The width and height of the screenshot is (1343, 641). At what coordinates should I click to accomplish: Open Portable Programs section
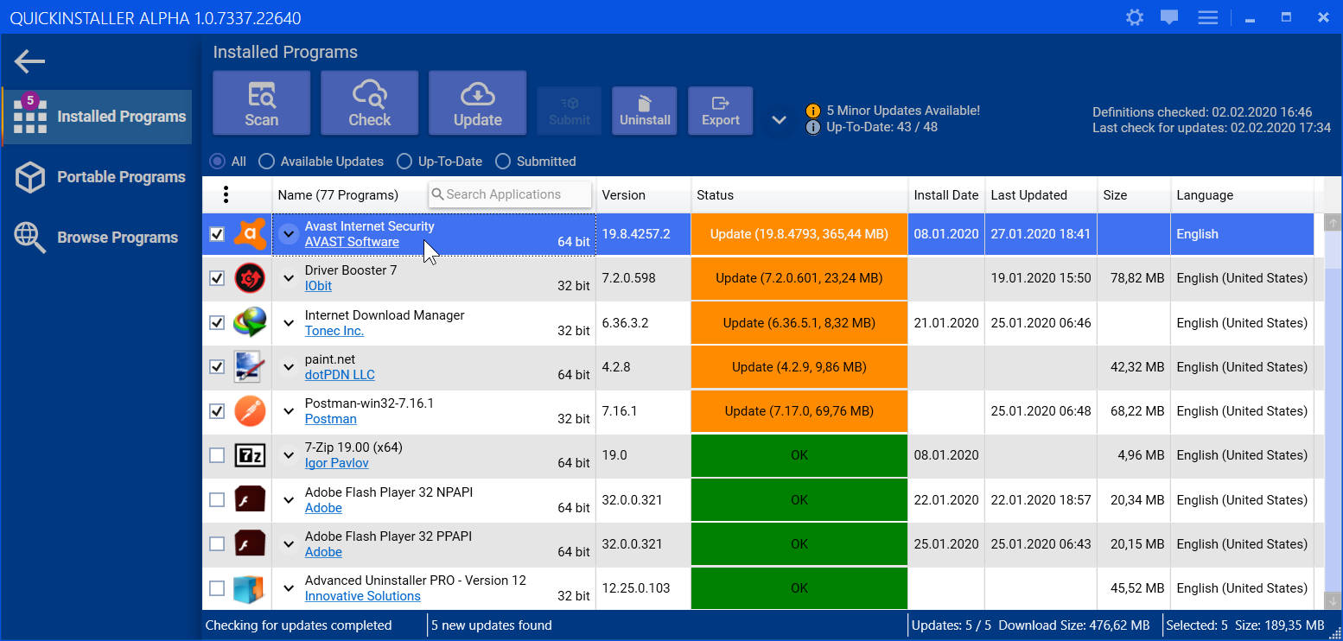97,177
